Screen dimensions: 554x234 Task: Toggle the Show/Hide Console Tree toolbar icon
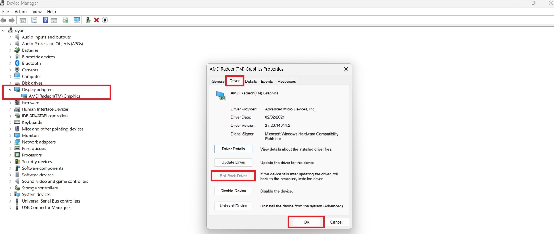(x=23, y=20)
